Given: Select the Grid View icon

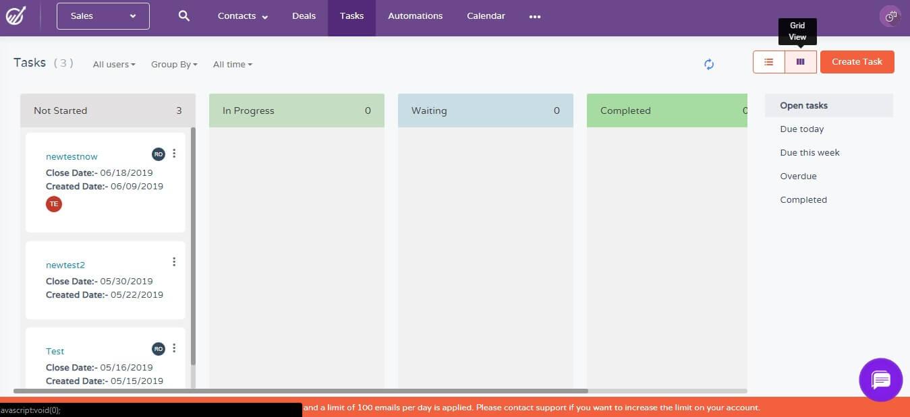Looking at the screenshot, I should click(800, 61).
